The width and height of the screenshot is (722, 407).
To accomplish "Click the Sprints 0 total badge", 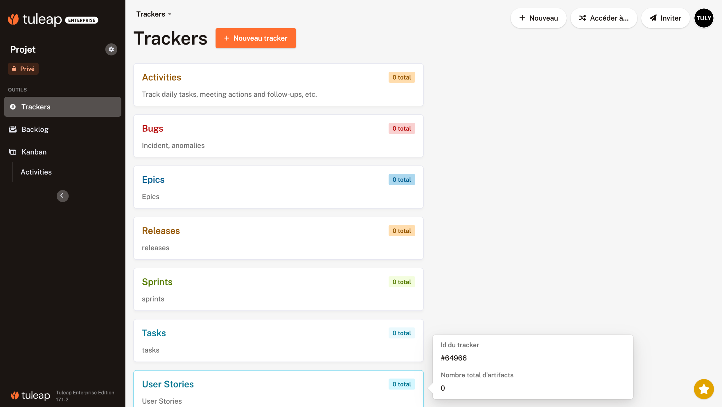I will click(x=401, y=282).
